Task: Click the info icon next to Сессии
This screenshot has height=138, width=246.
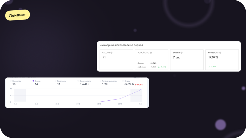Action: click(x=112, y=53)
